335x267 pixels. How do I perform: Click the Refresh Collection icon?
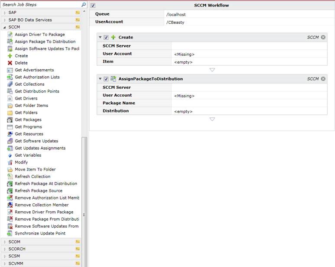coord(10,177)
